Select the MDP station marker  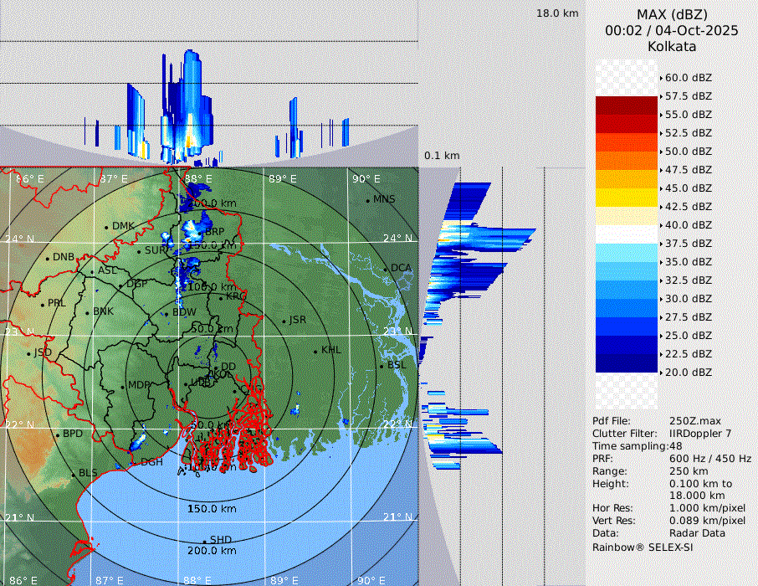click(x=123, y=386)
